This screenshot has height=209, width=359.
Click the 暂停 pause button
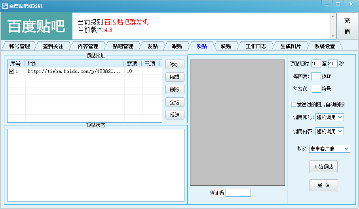323,186
